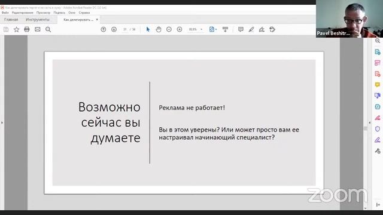Image resolution: width=383 pixels, height=215 pixels.
Task: Print the document using printer icon
Action: tap(27, 29)
